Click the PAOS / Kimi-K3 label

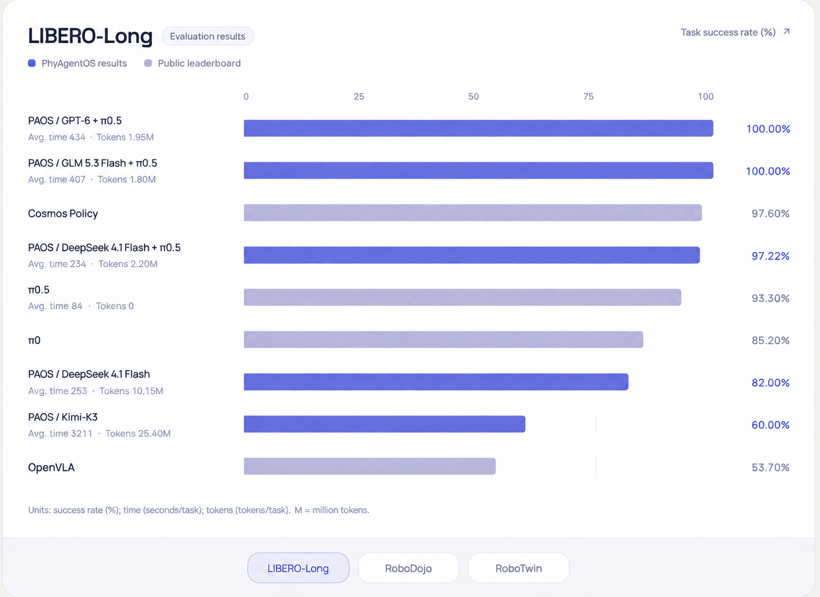(63, 417)
